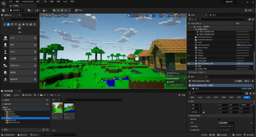This screenshot has height=137, width=256.
Task: Open the Volumetric Clouds sky mode dropdown
Action: [226, 127]
